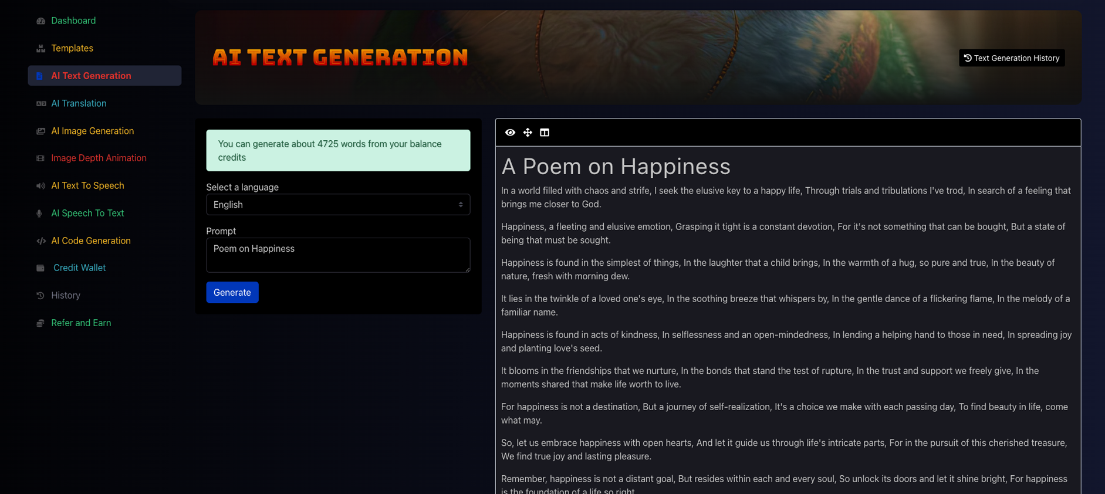This screenshot has width=1105, height=494.
Task: Click the fullscreen arrows icon in editor
Action: click(528, 133)
